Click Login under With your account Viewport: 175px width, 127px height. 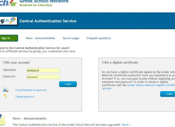pos(68,84)
